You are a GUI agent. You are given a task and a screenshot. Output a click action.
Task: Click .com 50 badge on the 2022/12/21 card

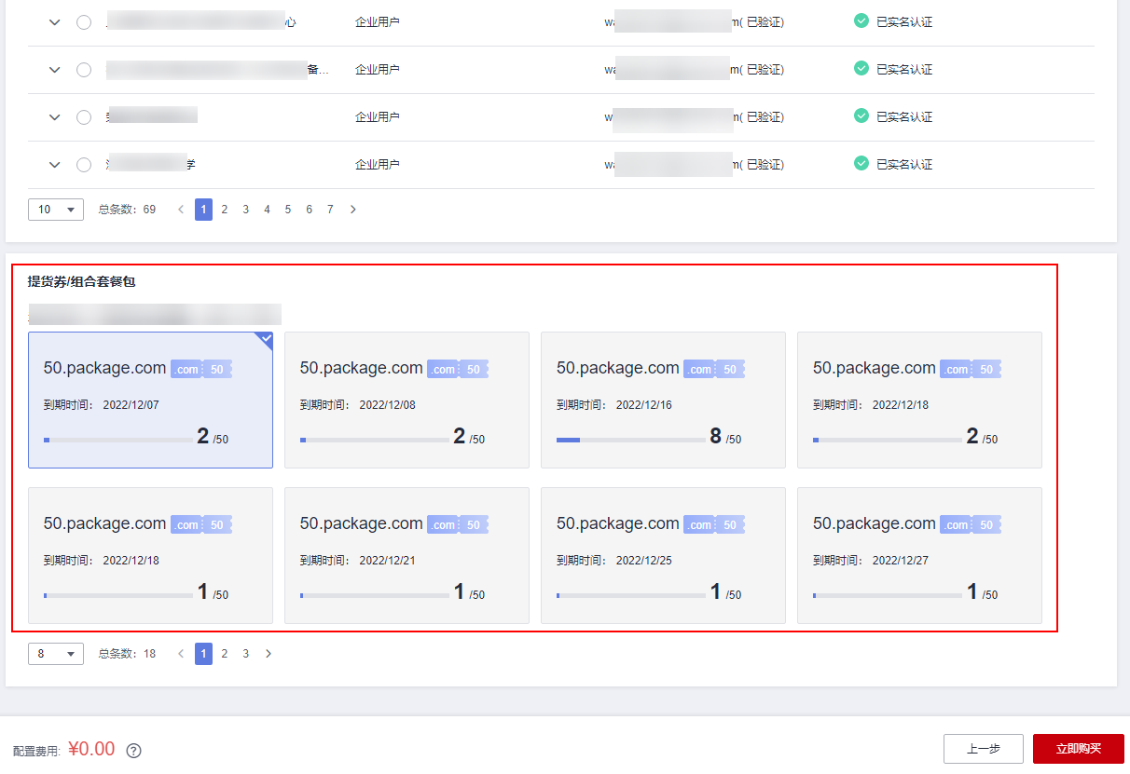(458, 525)
